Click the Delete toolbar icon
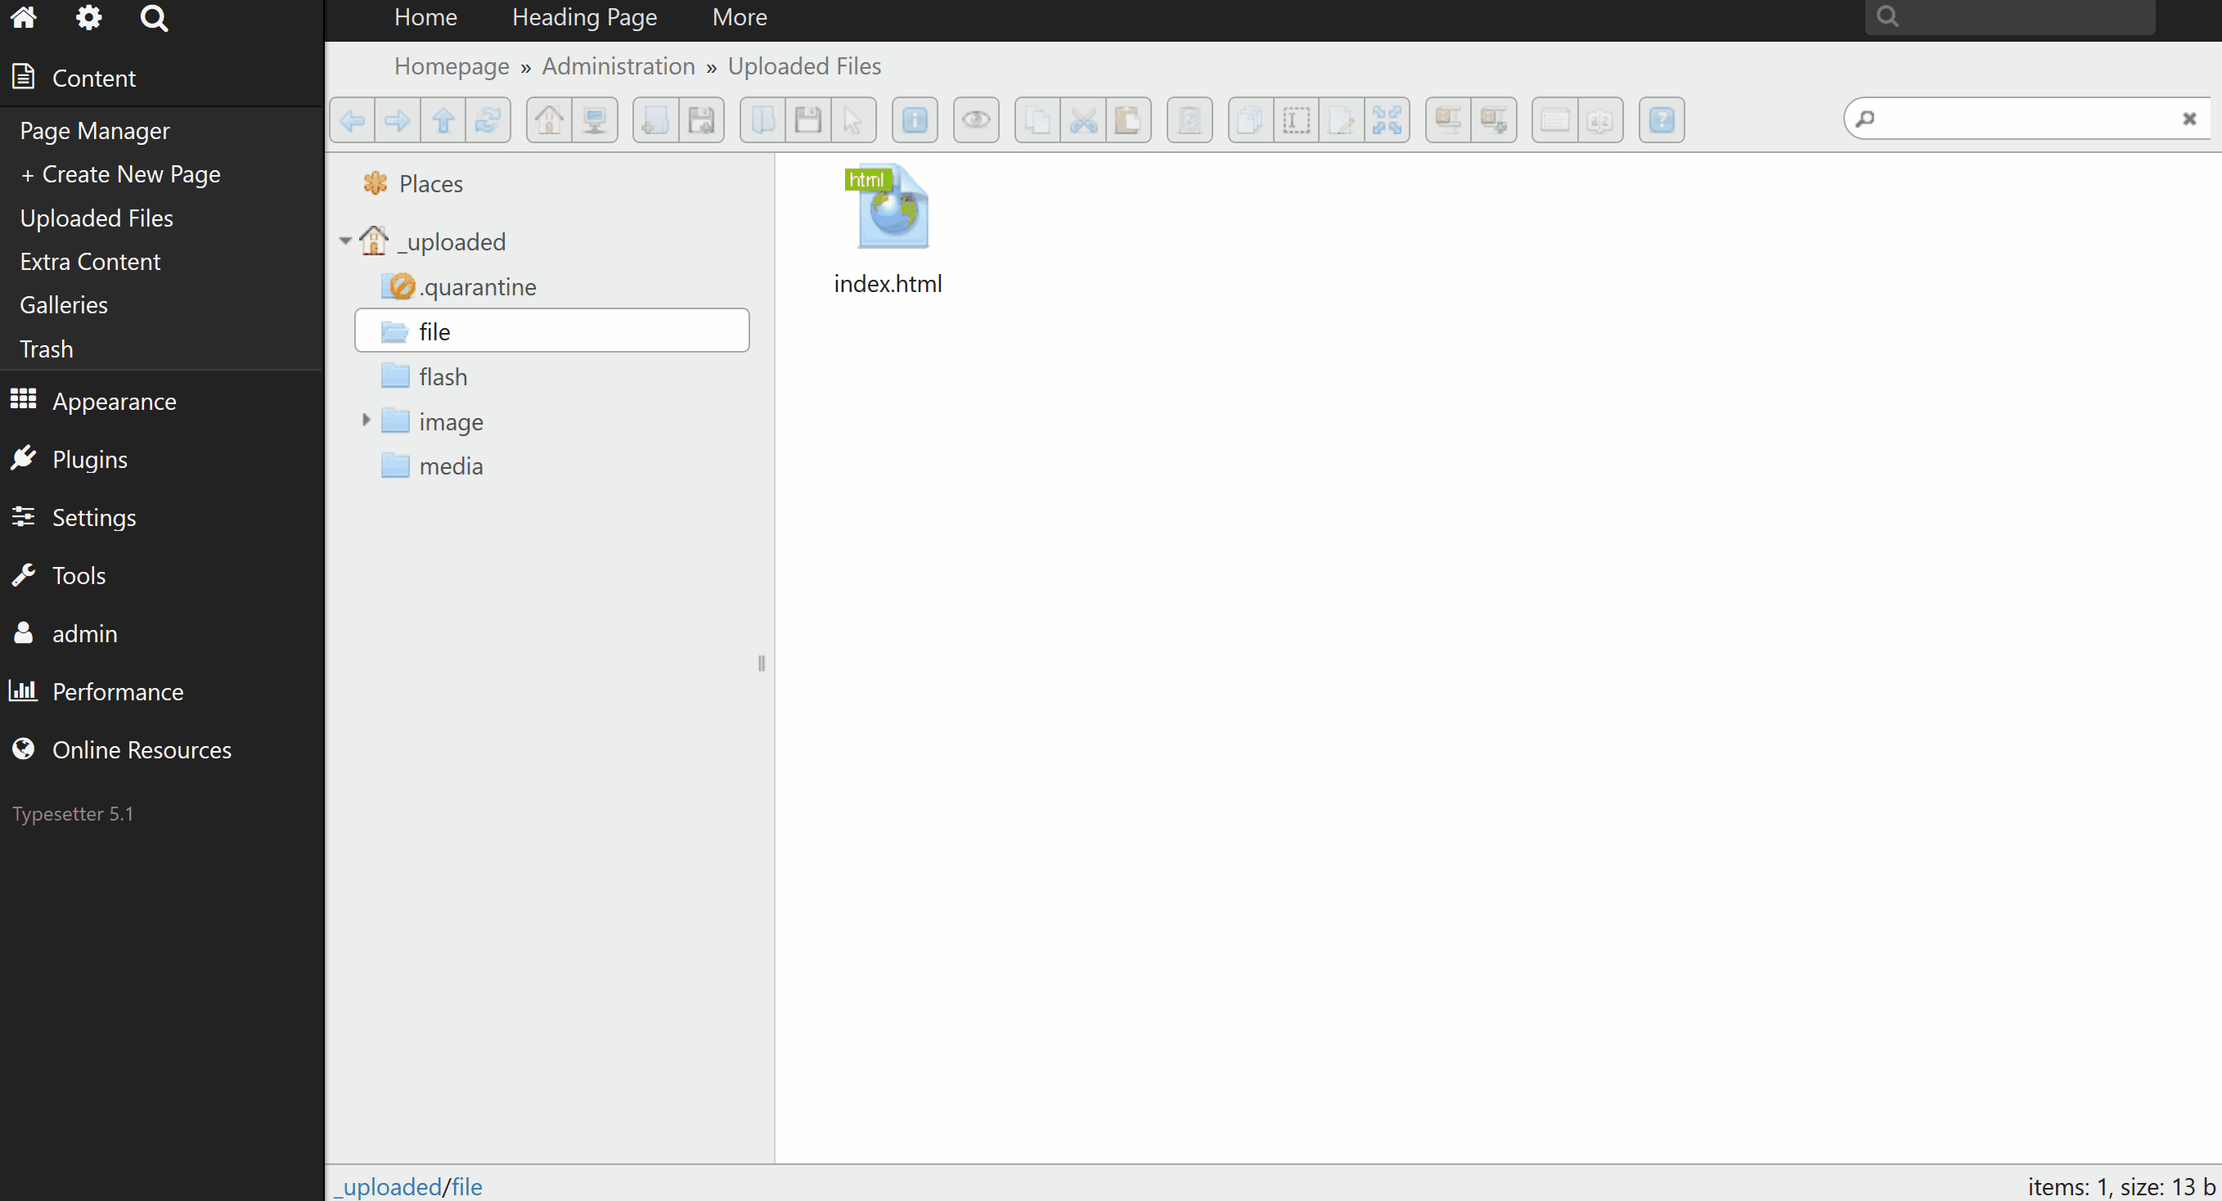The height and width of the screenshot is (1201, 2222). pyautogui.click(x=1190, y=120)
